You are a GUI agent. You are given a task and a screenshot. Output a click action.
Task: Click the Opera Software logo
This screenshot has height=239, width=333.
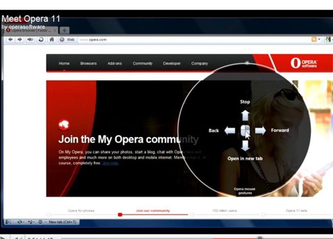coord(304,63)
